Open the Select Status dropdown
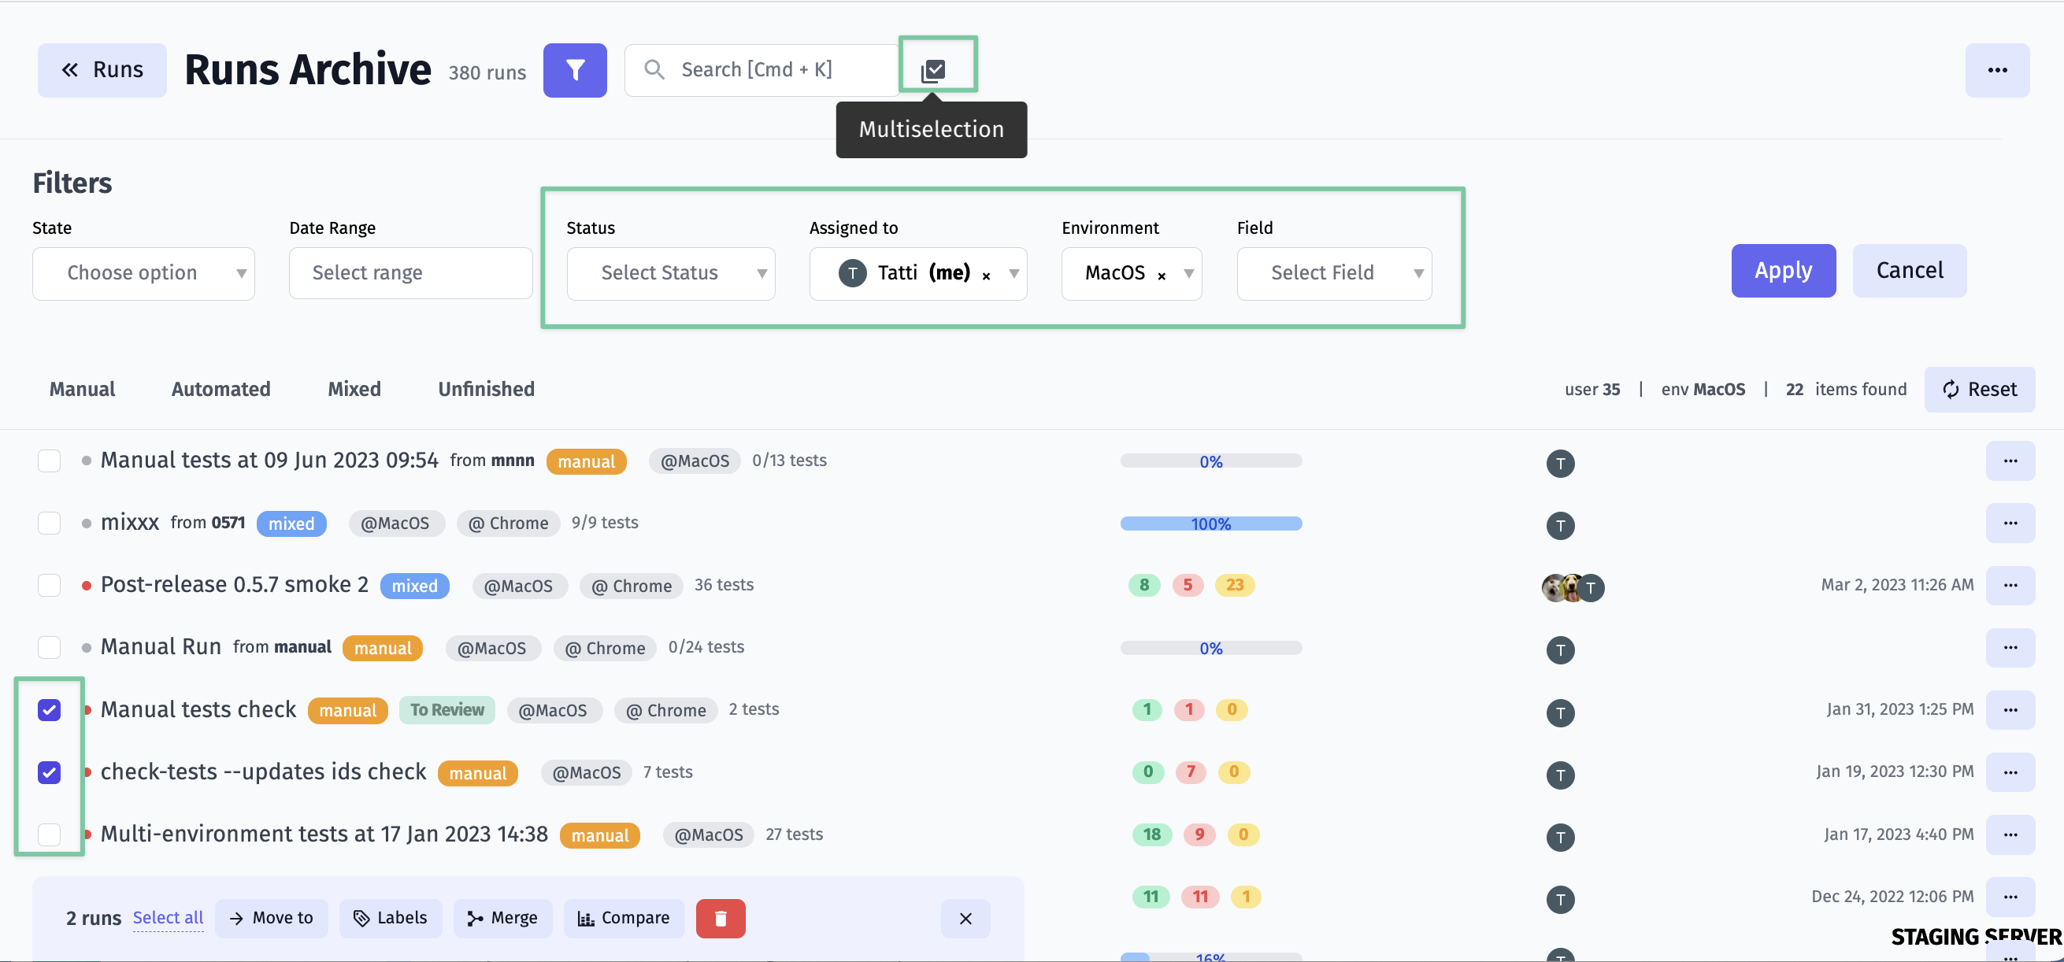Screen dimensions: 2064x962 [x=671, y=273]
